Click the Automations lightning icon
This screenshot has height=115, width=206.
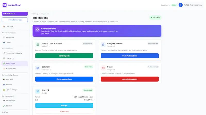(4, 69)
